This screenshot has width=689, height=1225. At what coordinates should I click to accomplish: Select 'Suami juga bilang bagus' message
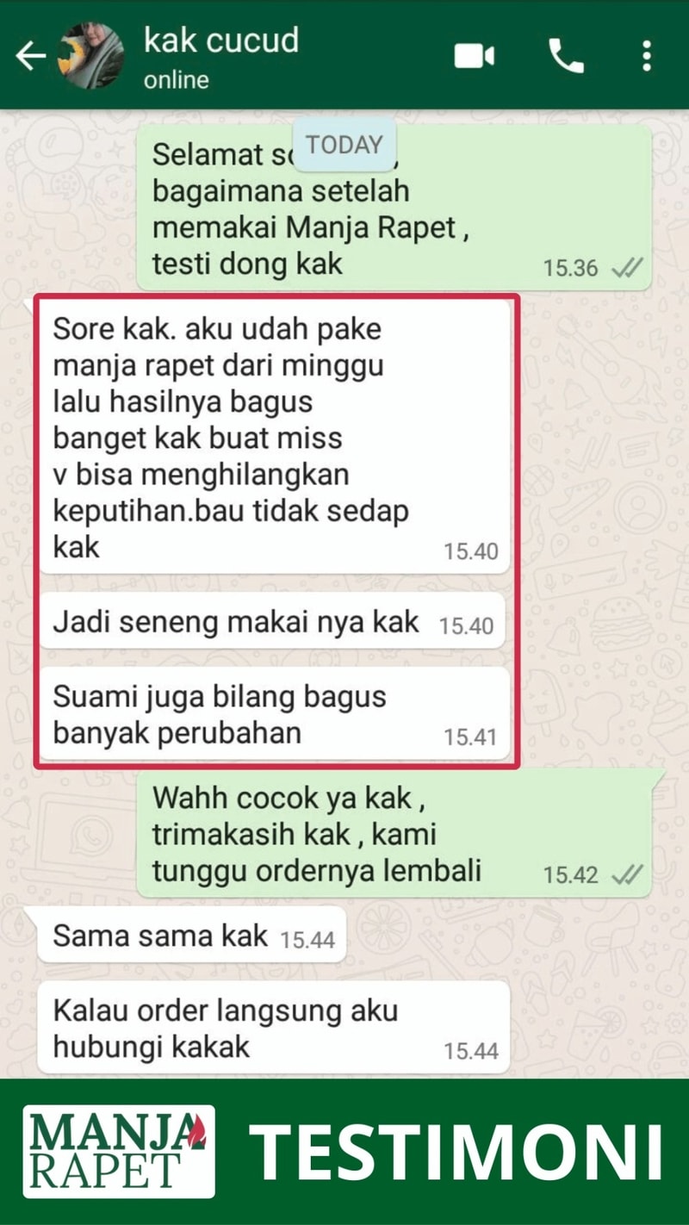(275, 713)
